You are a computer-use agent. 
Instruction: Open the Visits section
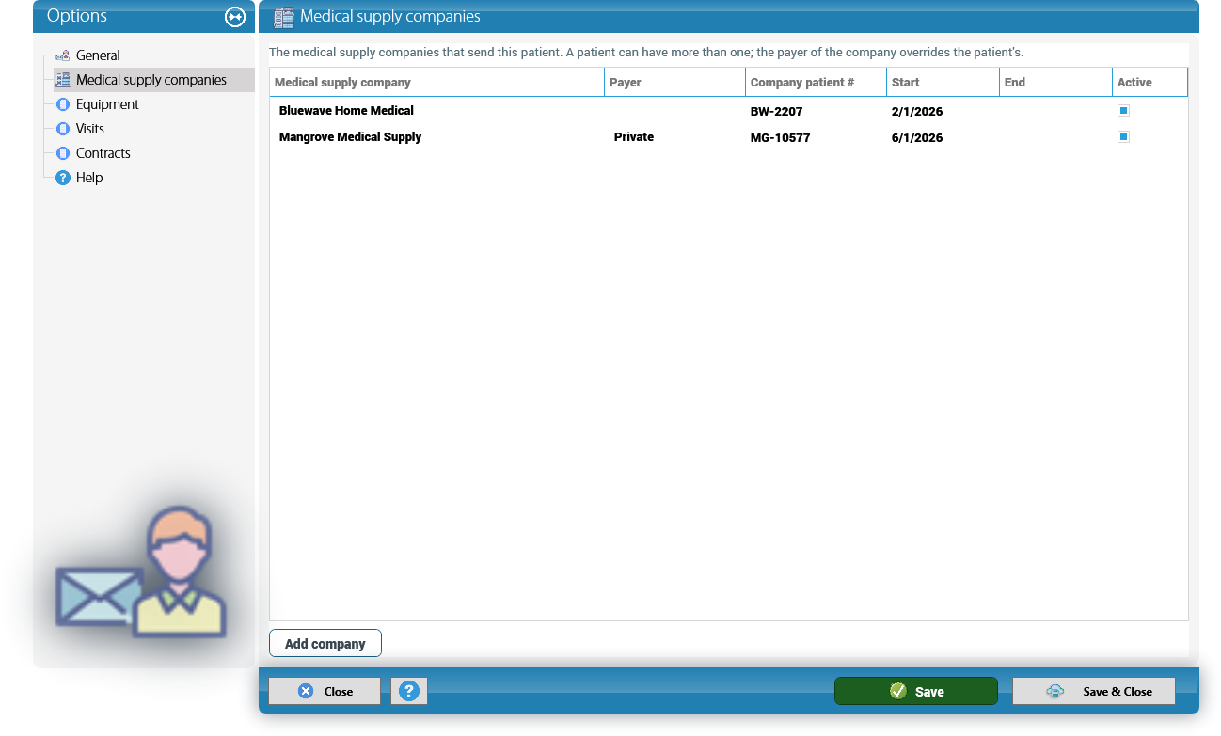(90, 129)
